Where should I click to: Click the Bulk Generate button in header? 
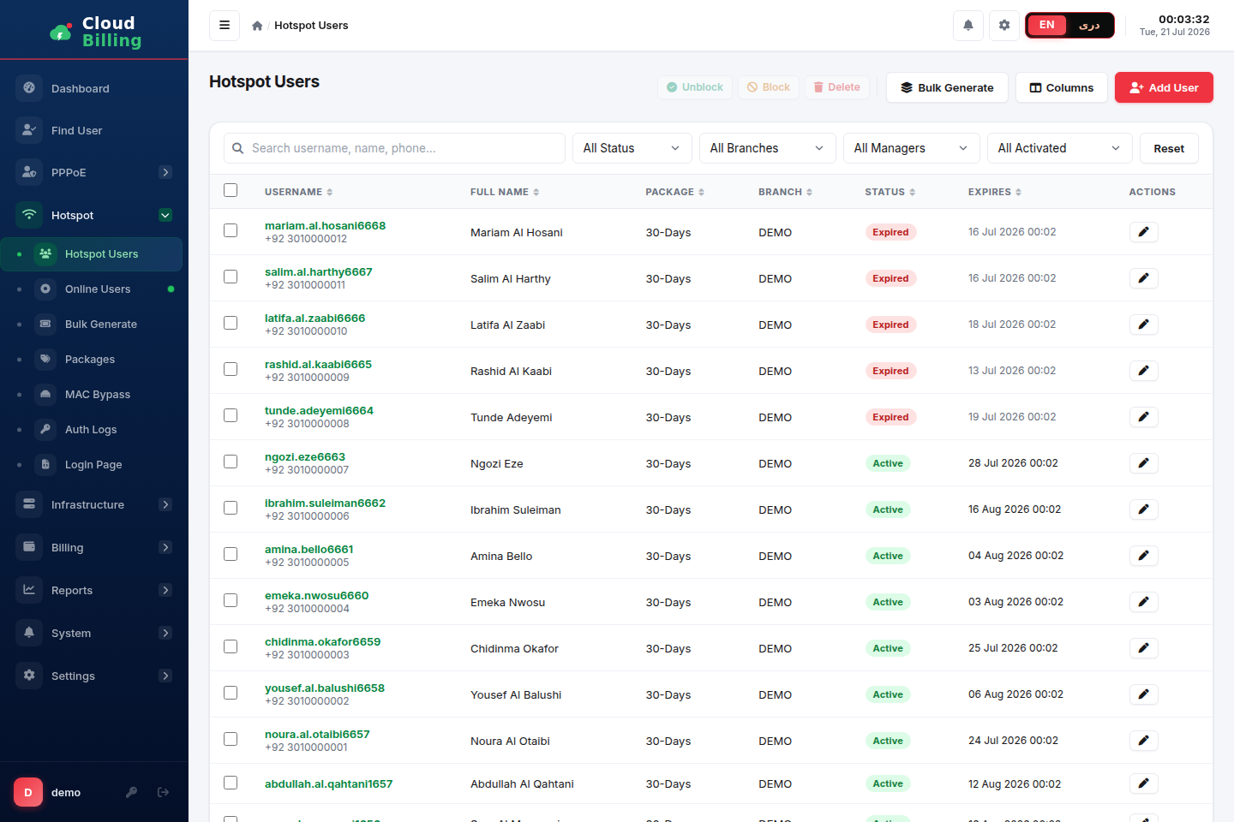click(x=947, y=87)
